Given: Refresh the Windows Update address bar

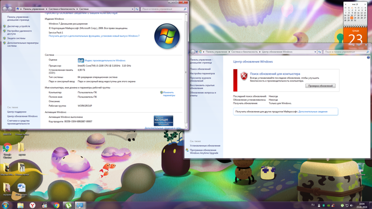Looking at the screenshot, I should (x=319, y=52).
